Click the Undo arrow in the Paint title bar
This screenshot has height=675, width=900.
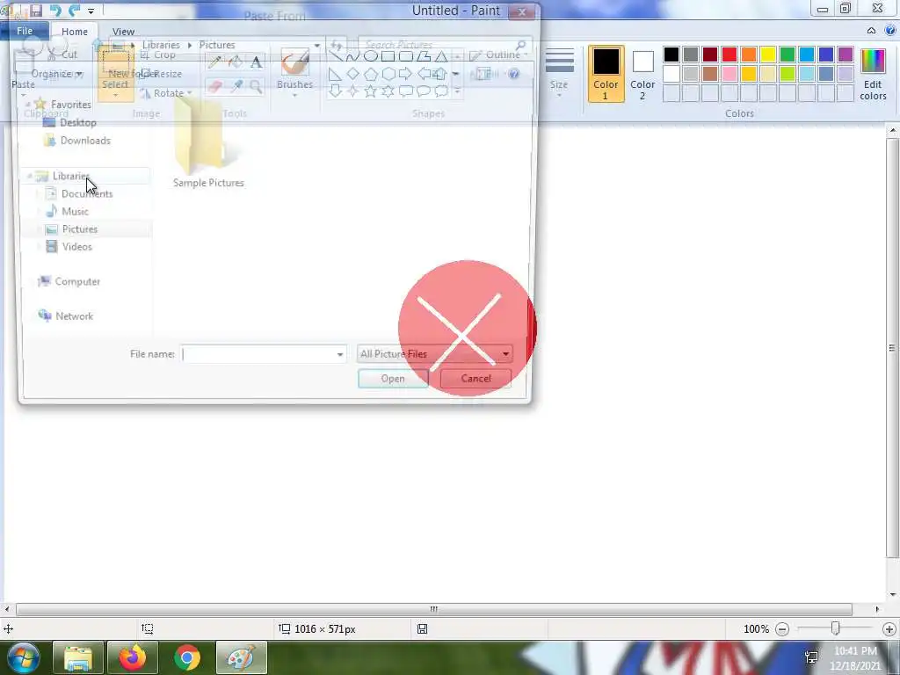55,11
